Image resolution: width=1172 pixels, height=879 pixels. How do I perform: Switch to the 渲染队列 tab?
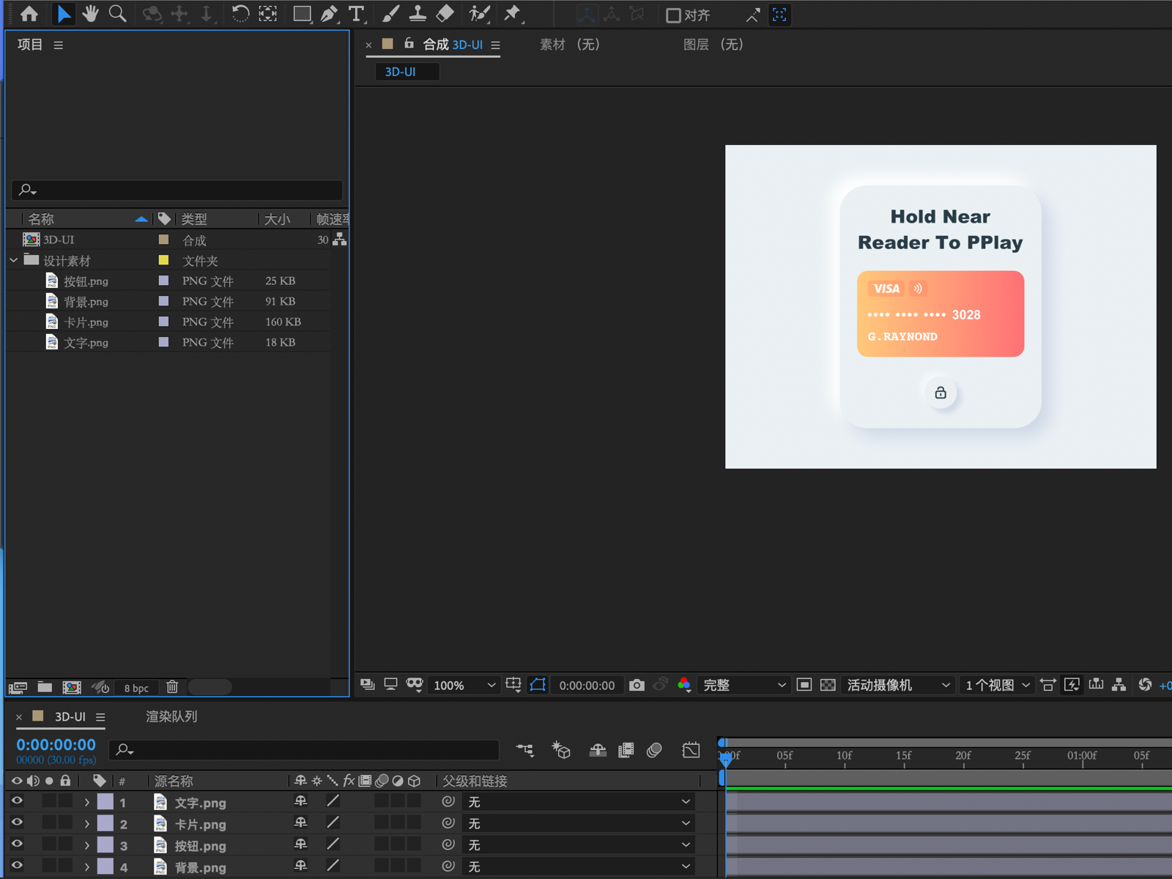tap(171, 716)
